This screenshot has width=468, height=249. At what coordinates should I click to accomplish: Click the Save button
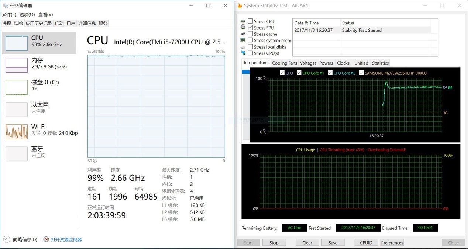(x=333, y=242)
